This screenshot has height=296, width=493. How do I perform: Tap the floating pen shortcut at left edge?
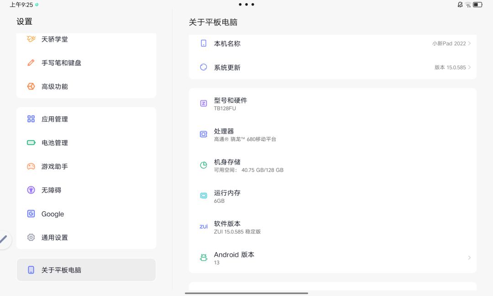point(4,240)
